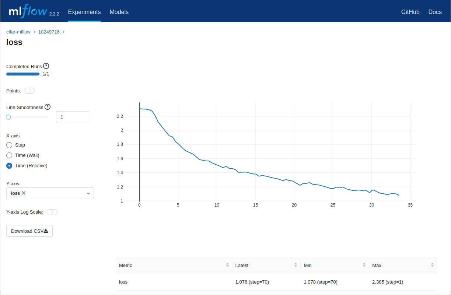Enable the Points toggle
451x295 pixels.
pos(30,91)
